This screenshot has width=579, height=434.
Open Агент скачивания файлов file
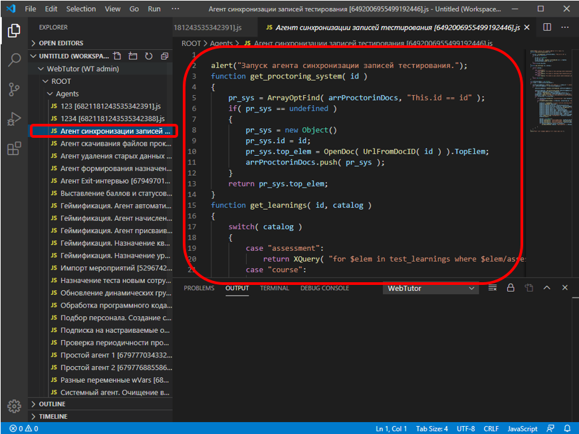(x=100, y=143)
